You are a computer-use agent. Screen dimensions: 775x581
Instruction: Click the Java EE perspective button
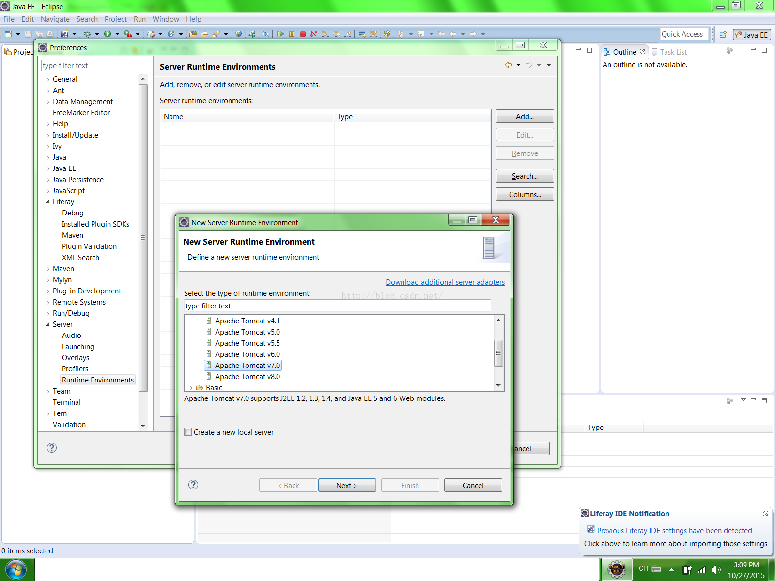tap(752, 35)
